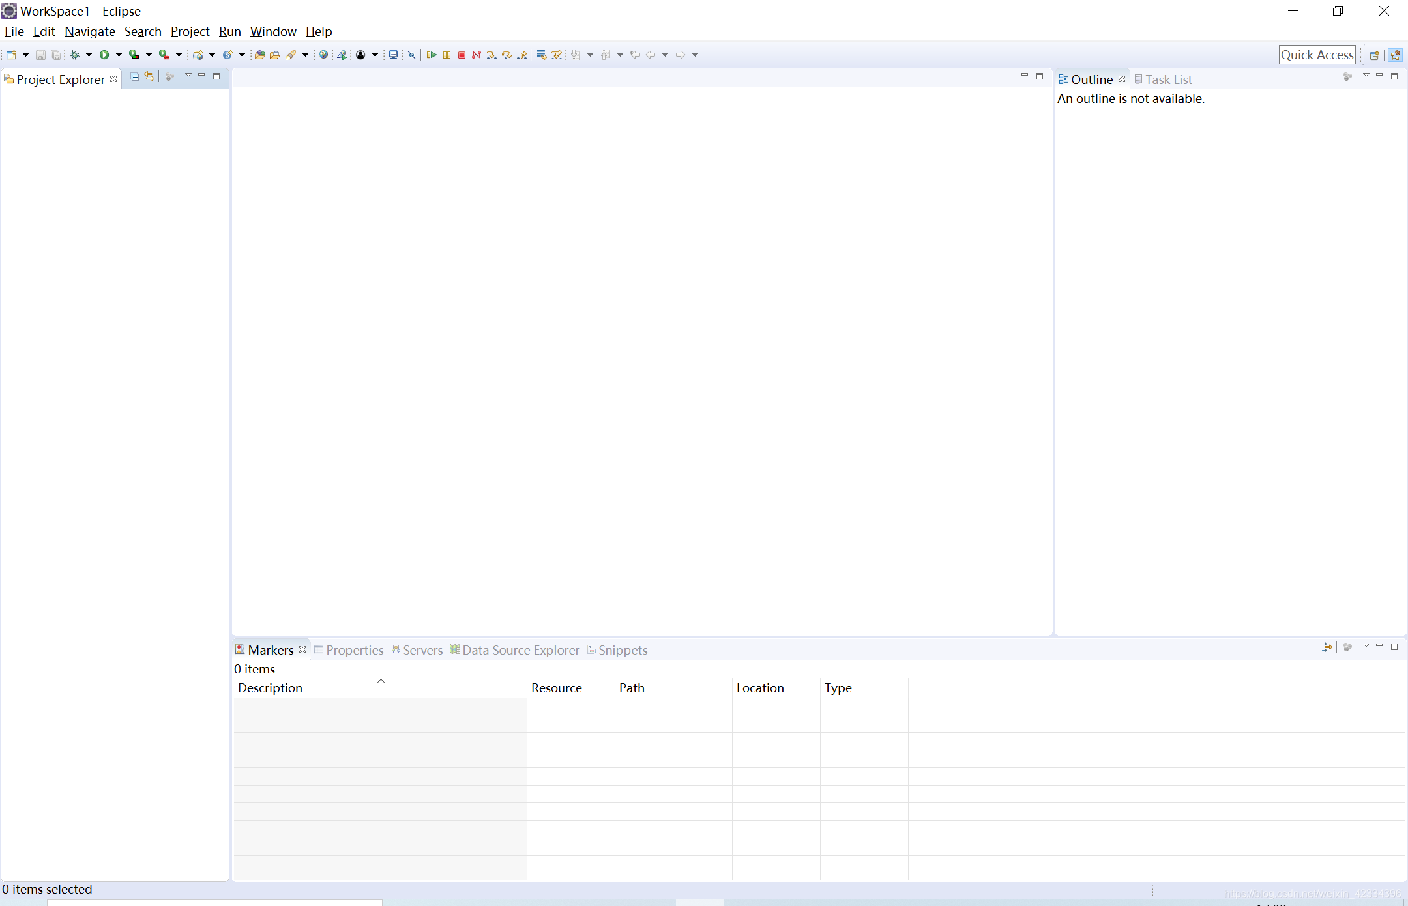Open the Edit menu
Viewport: 1408px width, 906px height.
[44, 31]
